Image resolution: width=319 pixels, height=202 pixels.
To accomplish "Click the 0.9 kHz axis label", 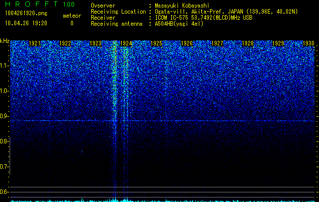I will (4, 116).
